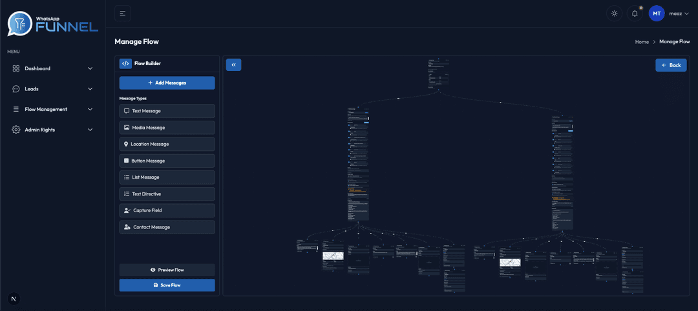Toggle the sidebar hamburger menu button
698x311 pixels.
[122, 14]
